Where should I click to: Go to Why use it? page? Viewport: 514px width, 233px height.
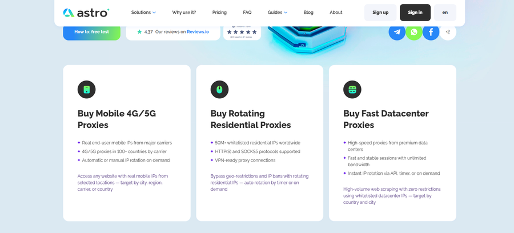point(184,13)
